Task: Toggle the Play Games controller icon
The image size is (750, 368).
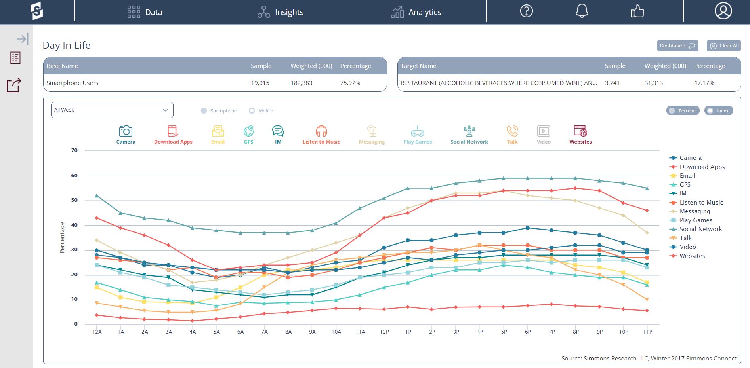Action: (418, 131)
